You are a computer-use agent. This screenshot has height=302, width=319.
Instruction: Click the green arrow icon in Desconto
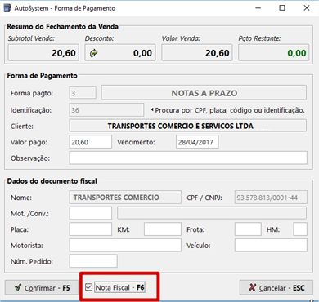point(93,53)
